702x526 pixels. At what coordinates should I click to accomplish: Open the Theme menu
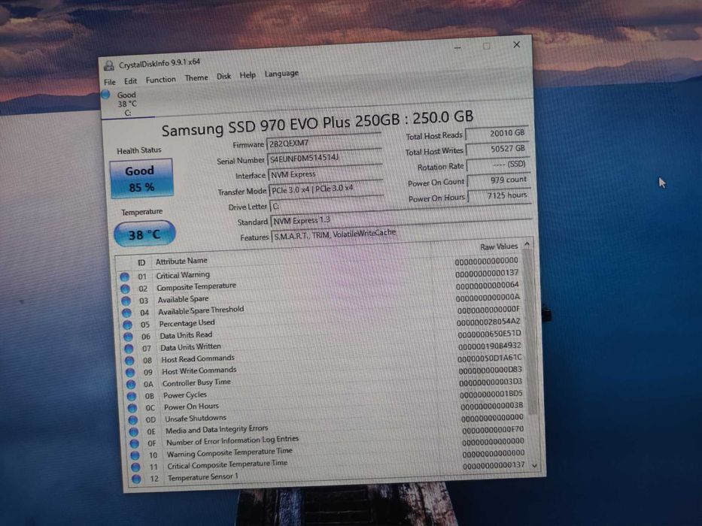click(x=196, y=78)
